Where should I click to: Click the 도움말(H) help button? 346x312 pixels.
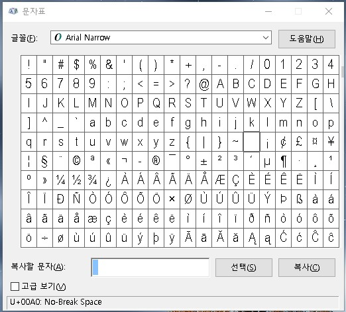coord(307,39)
